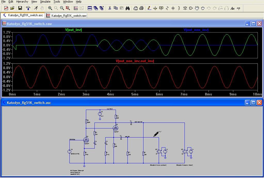Place a Resistor from the toolbar
Viewport: 264px width, 178px height.
167,8
